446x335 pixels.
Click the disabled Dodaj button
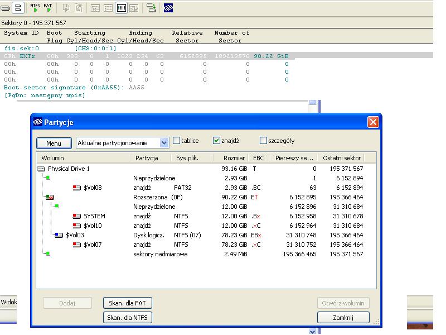point(67,303)
